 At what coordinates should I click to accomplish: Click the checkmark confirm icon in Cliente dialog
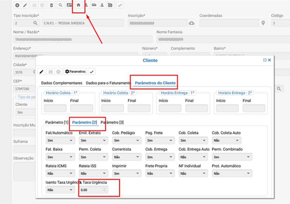(x=91, y=72)
